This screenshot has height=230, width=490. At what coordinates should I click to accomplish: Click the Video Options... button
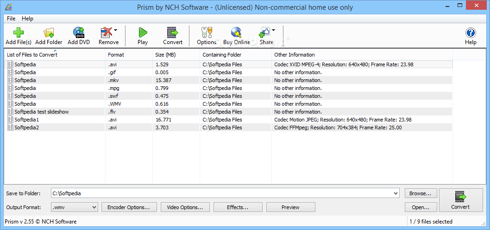(185, 207)
